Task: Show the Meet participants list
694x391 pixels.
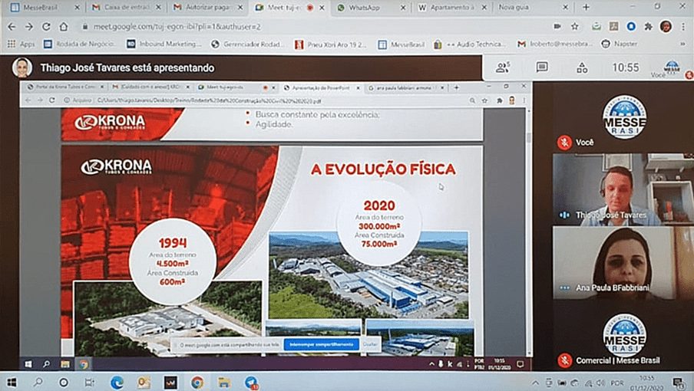Action: pos(503,67)
